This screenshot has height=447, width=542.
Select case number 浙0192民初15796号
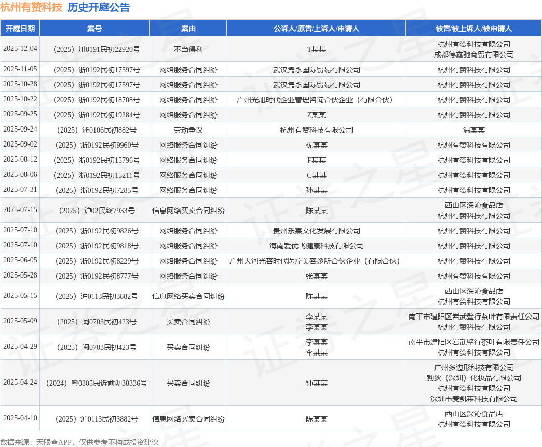point(97,160)
